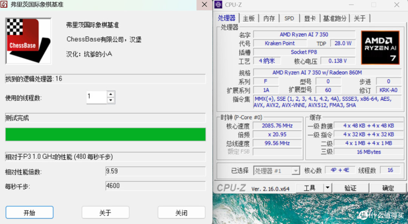This screenshot has height=224, width=408.
Task: Close the CPU-Z window
Action: 397,5
